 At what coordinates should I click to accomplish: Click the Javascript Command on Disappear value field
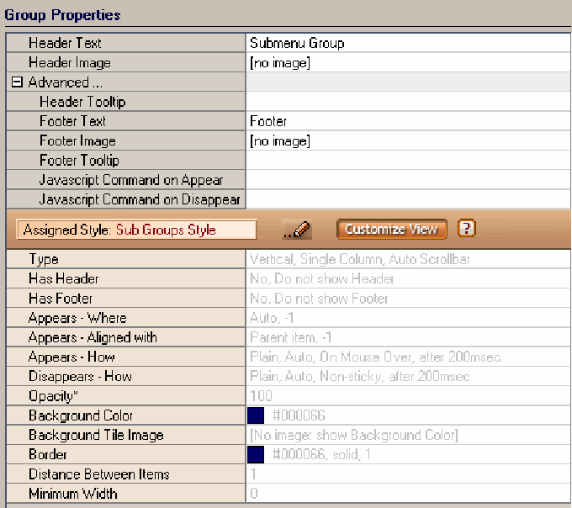coord(408,199)
